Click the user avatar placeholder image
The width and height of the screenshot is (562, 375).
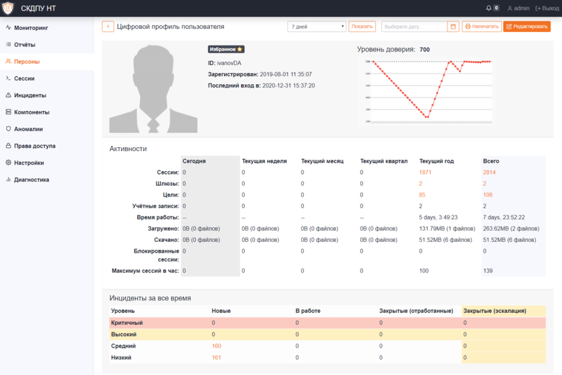click(x=153, y=89)
